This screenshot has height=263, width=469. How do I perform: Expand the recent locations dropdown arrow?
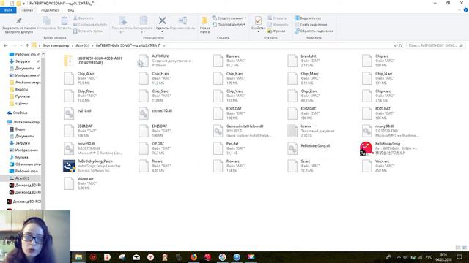click(x=21, y=45)
